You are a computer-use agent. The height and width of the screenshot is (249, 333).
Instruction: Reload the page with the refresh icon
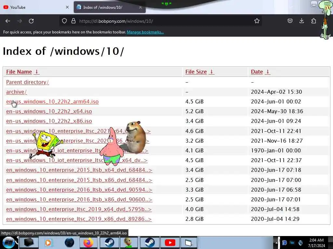[31, 21]
